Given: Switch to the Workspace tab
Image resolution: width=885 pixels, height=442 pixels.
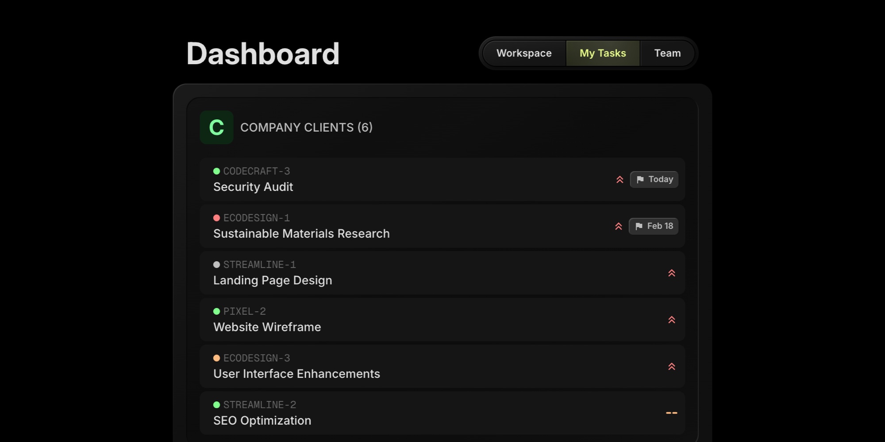Looking at the screenshot, I should point(524,53).
